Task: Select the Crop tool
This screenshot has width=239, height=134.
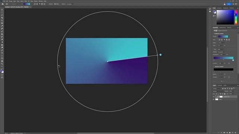Action: point(2,20)
